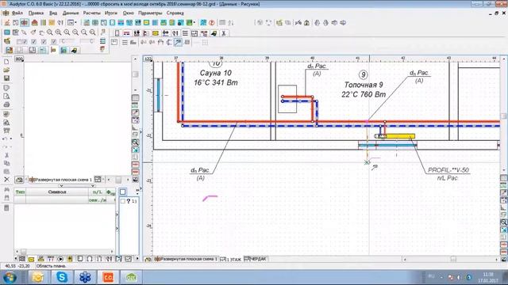This screenshot has width=508, height=285.
Task: Cut selection with the left sidebar scissors icon
Action: tap(6, 155)
